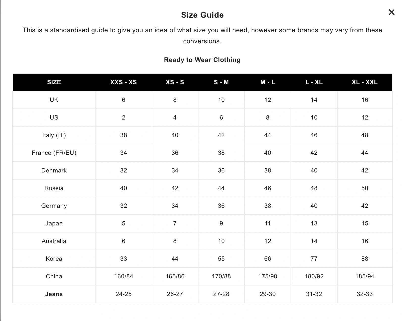
Task: Click the UK row label
Action: pyautogui.click(x=54, y=100)
